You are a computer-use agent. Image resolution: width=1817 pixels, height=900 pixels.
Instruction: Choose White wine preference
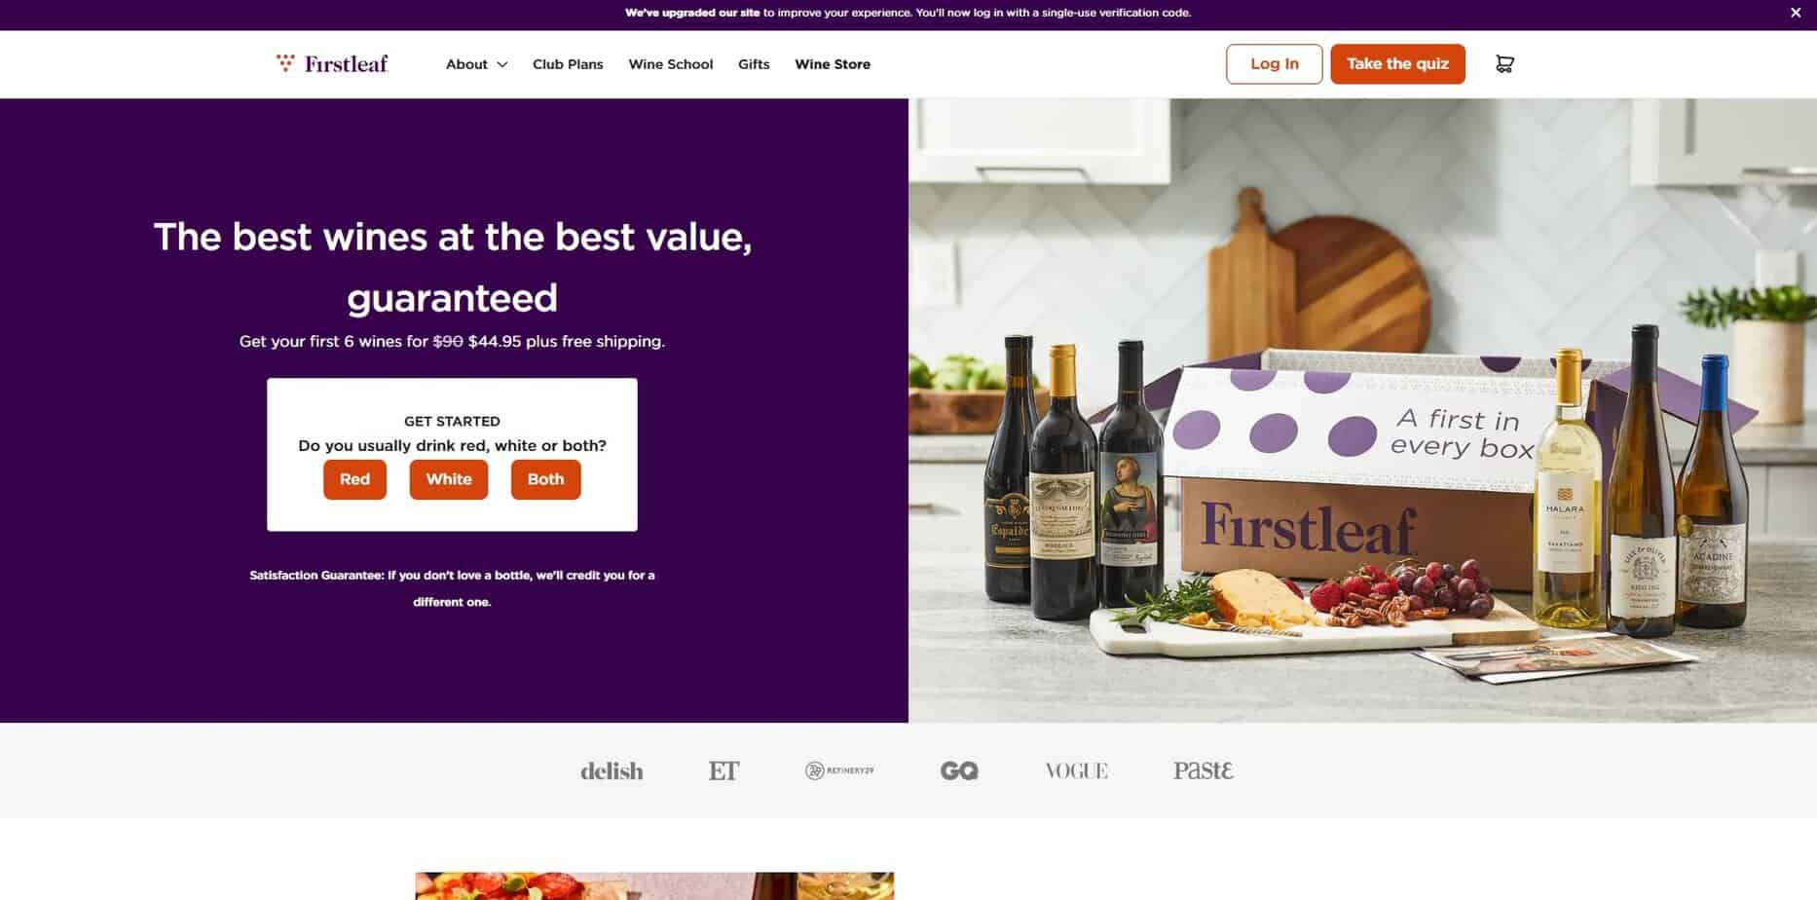[449, 479]
